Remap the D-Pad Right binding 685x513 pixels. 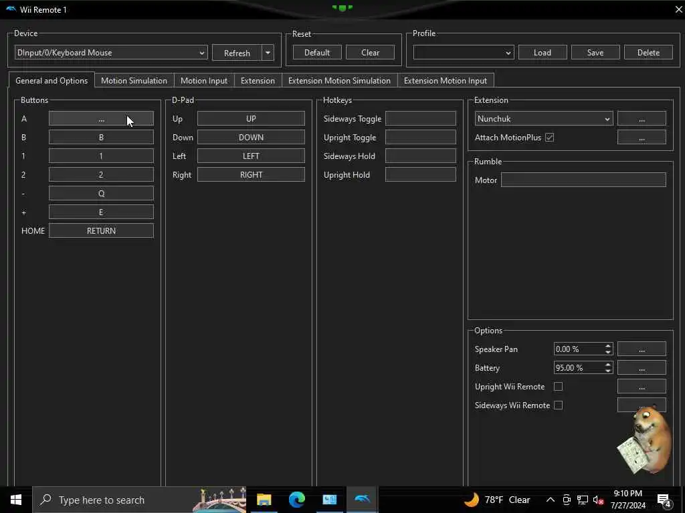click(x=252, y=175)
